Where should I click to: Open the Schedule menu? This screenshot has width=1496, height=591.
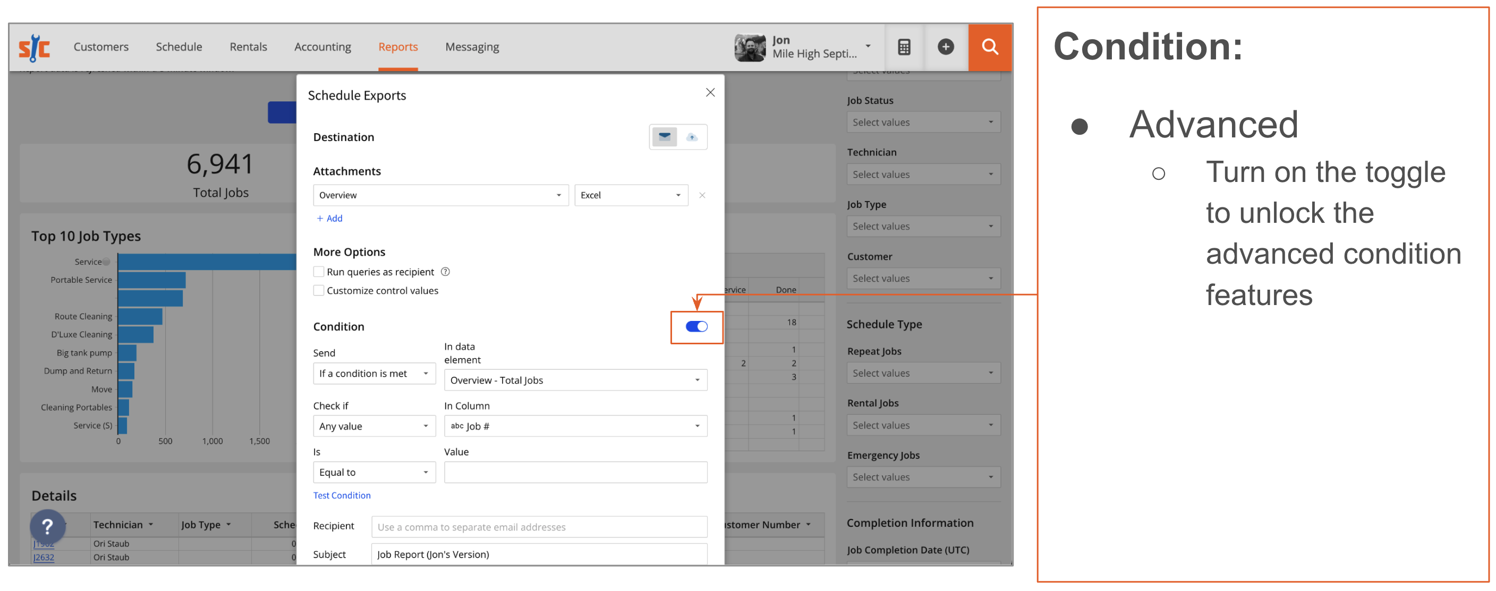179,47
